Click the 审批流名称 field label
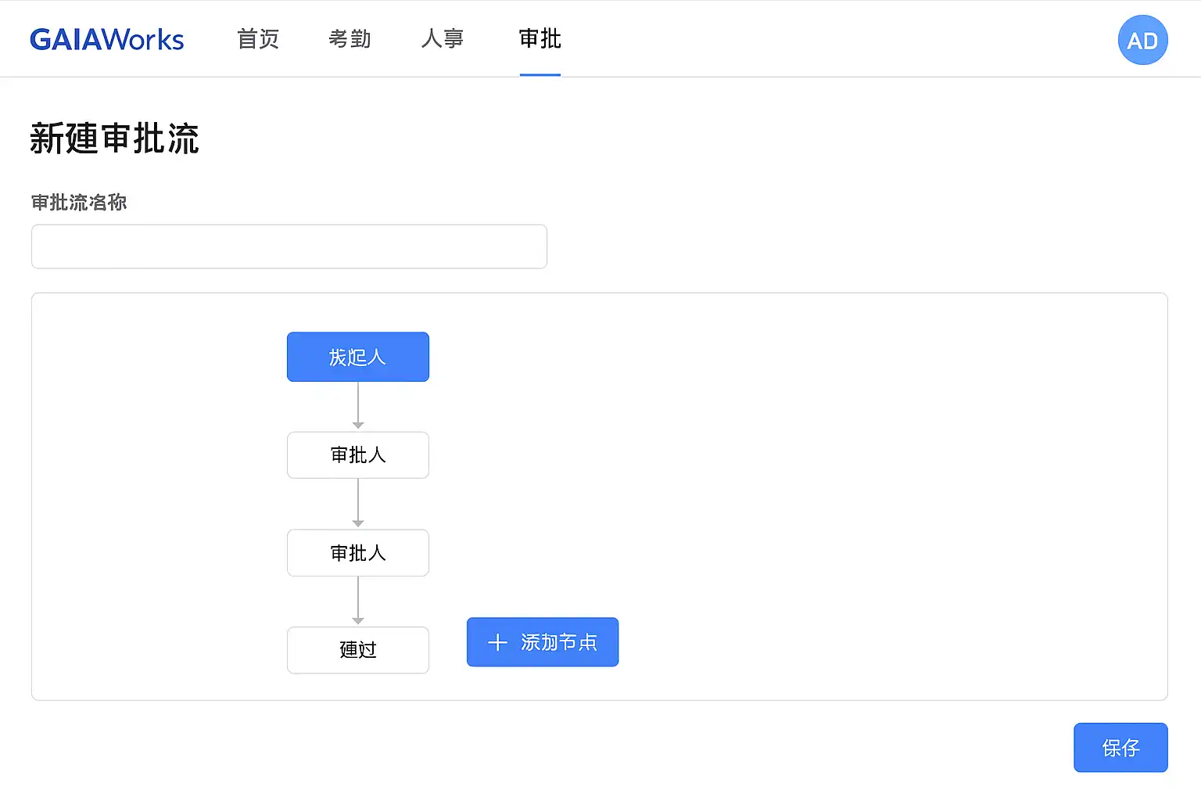1201x801 pixels. (79, 203)
